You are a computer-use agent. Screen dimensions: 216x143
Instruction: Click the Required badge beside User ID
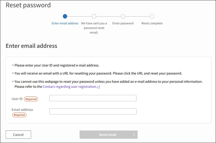[31, 99]
